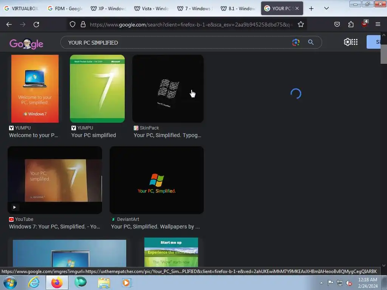The image size is (387, 290).
Task: Open the YouTube Windows 7 video thumbnail
Action: coord(55,180)
